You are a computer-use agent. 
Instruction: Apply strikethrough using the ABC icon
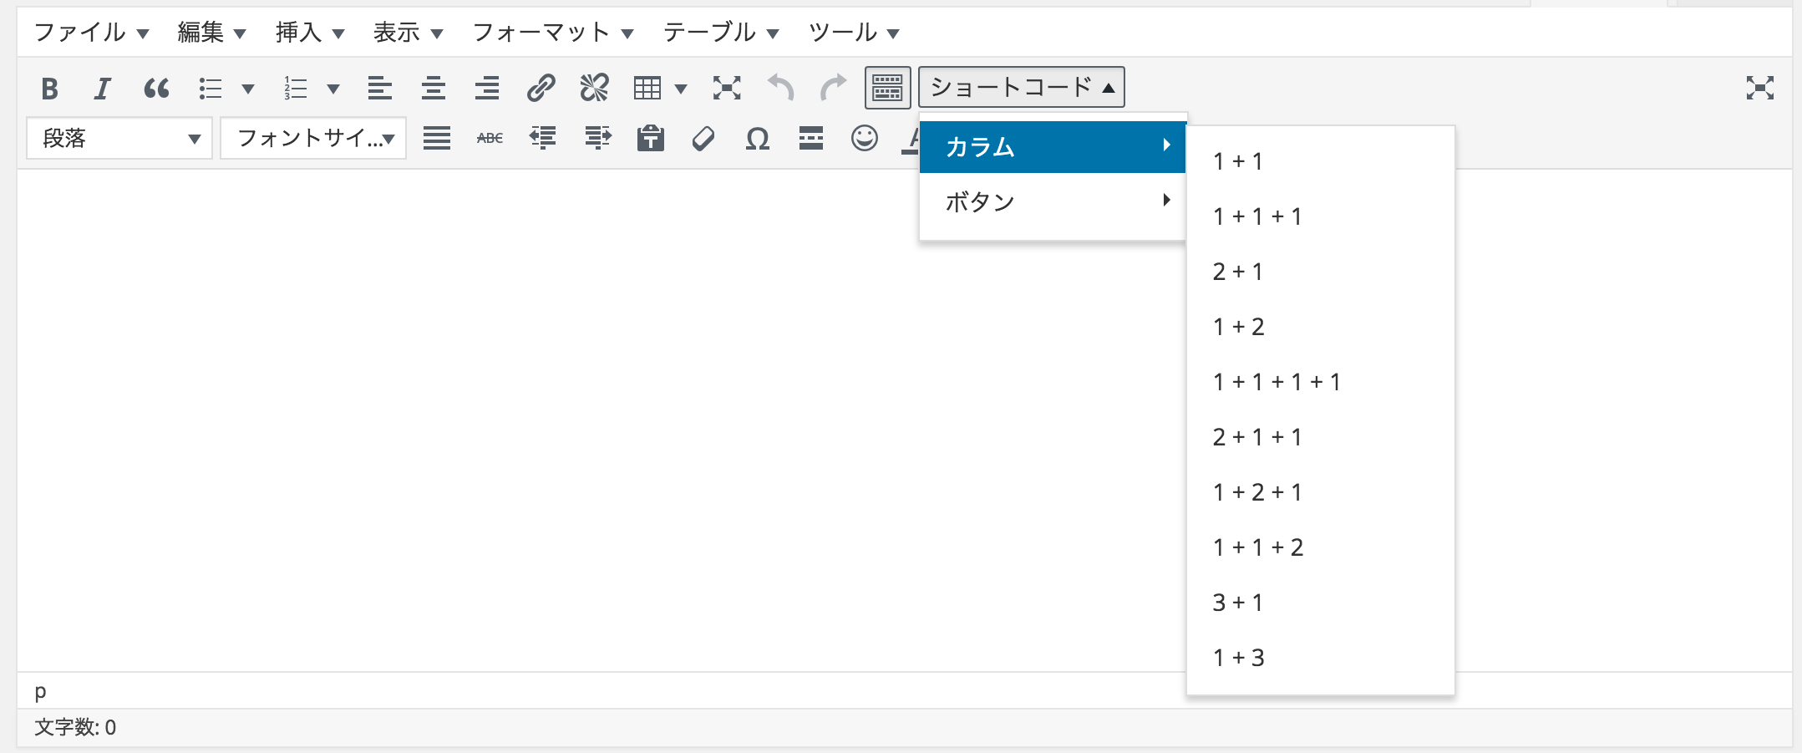[490, 138]
